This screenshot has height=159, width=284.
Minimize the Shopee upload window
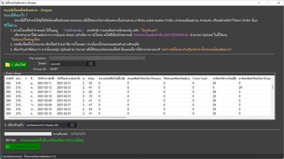[x=259, y=3]
